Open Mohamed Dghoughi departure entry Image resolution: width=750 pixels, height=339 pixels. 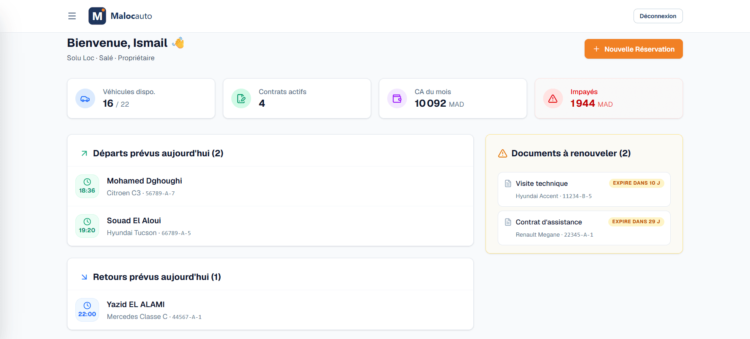270,186
